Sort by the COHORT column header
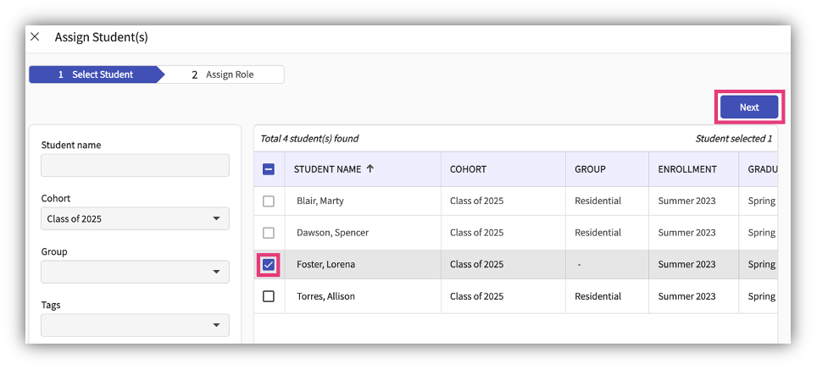This screenshot has width=817, height=369. 468,169
